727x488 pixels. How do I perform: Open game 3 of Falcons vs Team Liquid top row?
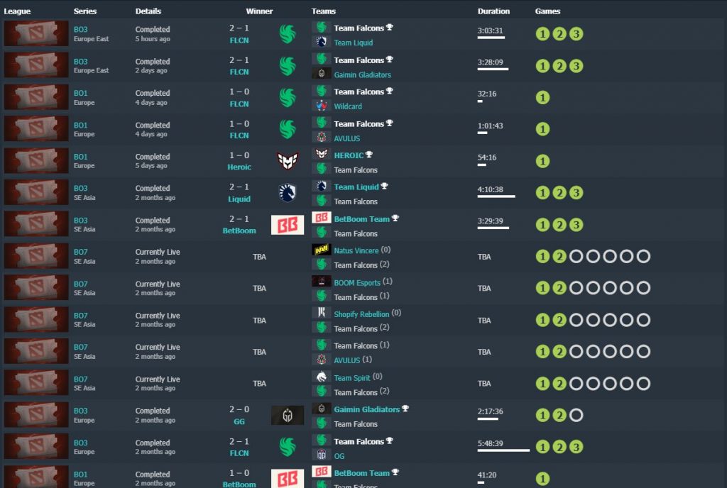pos(576,34)
